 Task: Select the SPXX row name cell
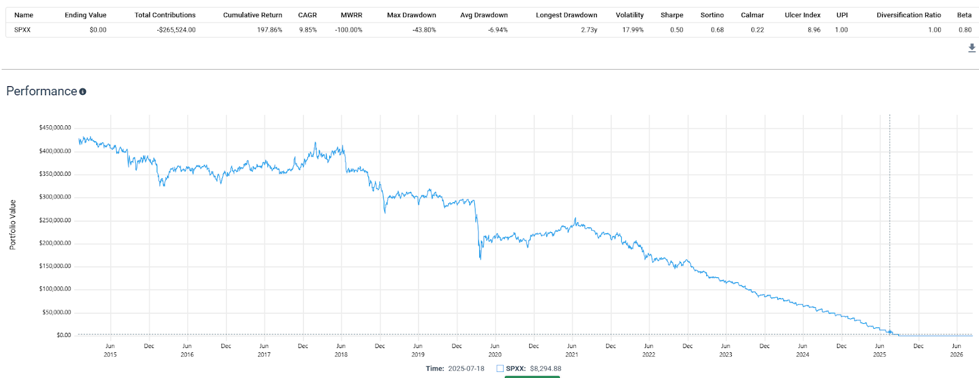click(23, 30)
